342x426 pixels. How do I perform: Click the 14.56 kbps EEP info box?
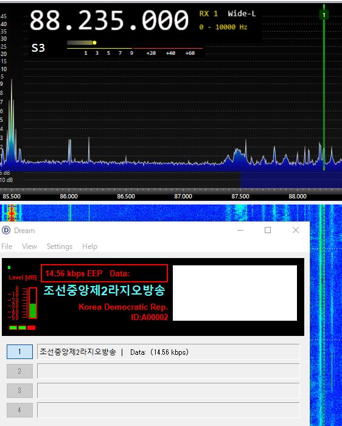pos(104,273)
